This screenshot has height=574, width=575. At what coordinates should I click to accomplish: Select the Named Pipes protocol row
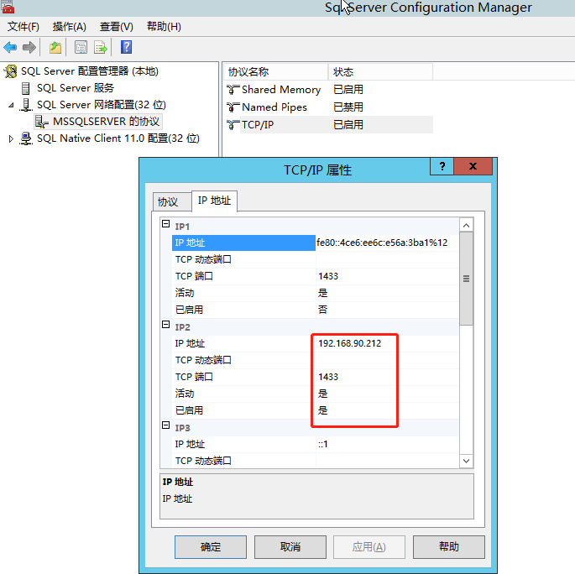(x=329, y=107)
